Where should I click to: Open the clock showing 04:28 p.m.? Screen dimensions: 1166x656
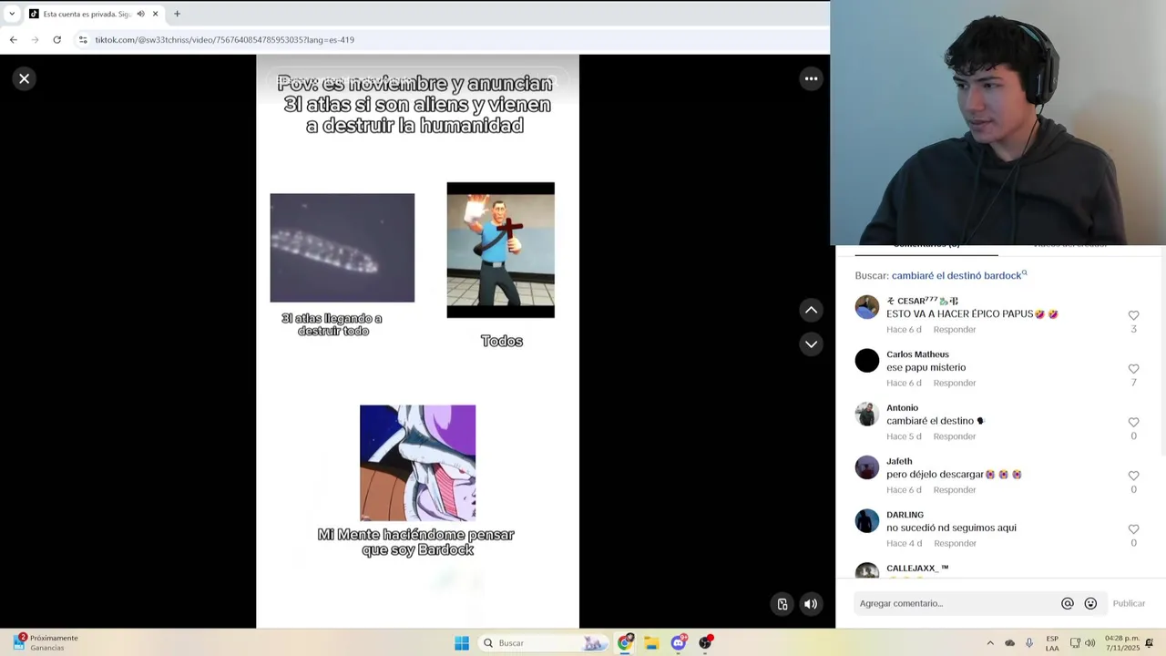coord(1121,643)
